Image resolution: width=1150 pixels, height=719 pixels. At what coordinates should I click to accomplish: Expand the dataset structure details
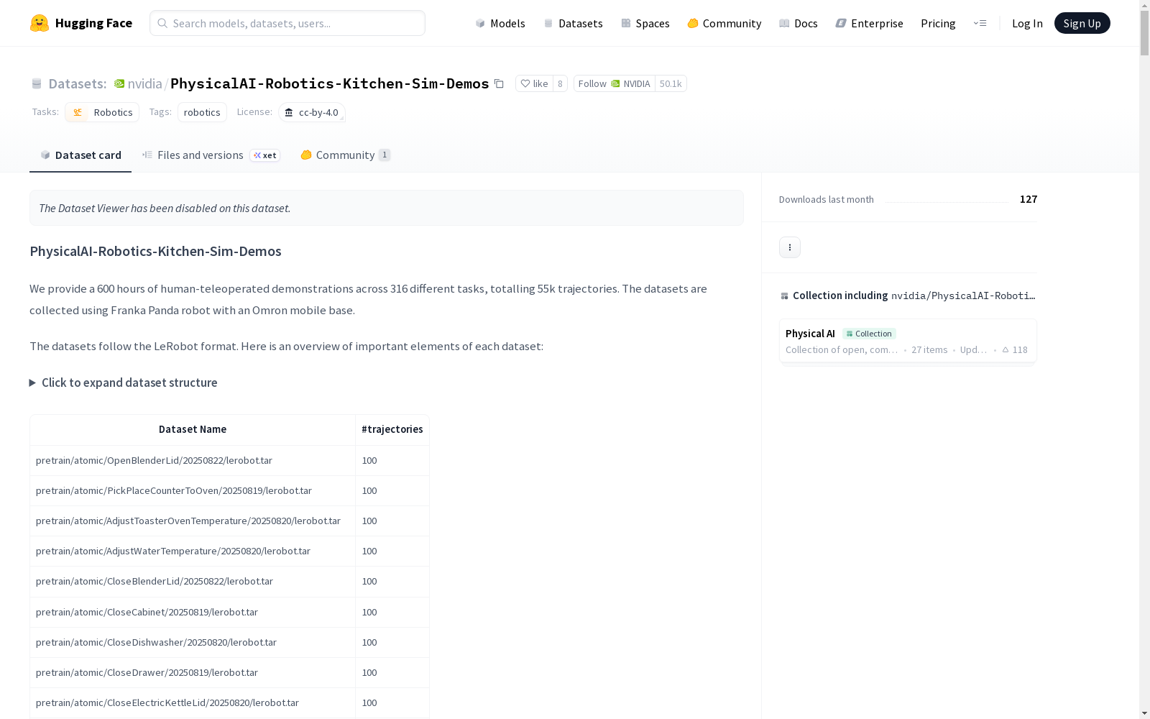click(x=123, y=383)
